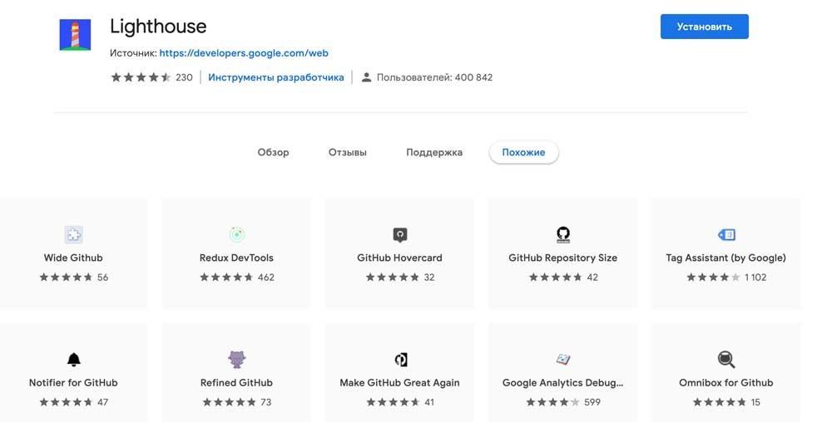
Task: Click the Lighthouse extension logo icon
Action: [75, 35]
